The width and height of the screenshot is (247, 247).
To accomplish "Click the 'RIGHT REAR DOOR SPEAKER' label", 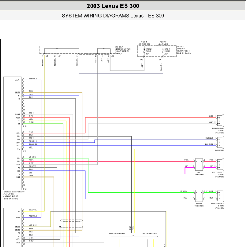I will coord(218,130).
